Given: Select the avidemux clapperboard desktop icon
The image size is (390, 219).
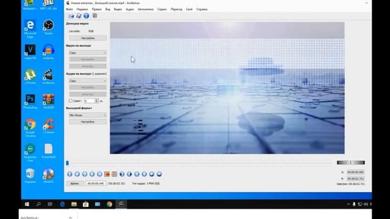Looking at the screenshot, I should [48, 77].
